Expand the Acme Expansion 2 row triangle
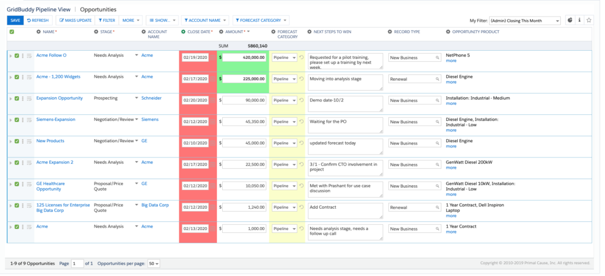The width and height of the screenshot is (605, 276). 11,163
